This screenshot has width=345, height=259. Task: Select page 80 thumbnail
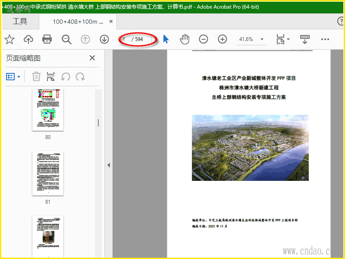point(48,110)
